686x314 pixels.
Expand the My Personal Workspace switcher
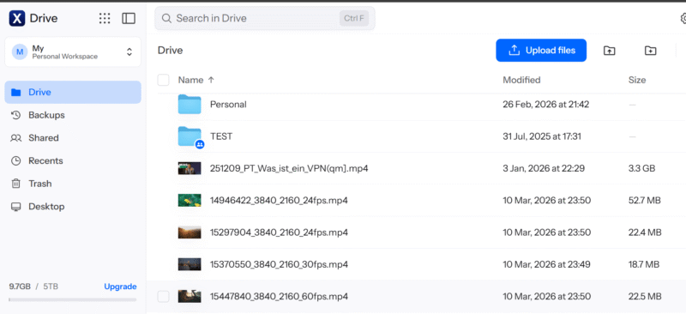tap(73, 51)
